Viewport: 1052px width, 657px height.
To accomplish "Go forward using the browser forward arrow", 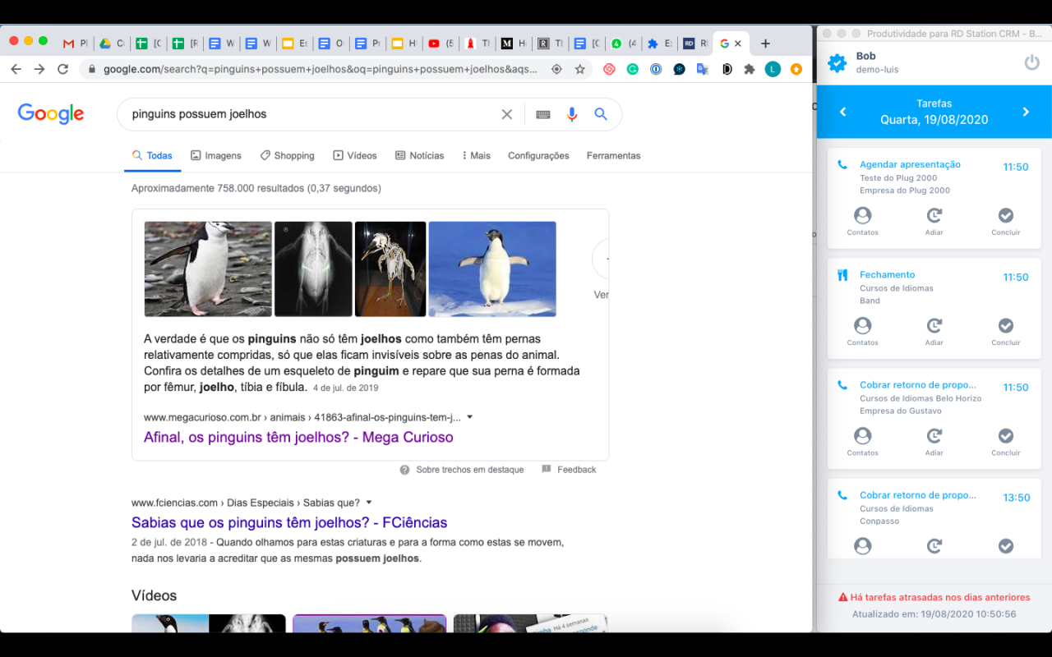I will pyautogui.click(x=39, y=69).
